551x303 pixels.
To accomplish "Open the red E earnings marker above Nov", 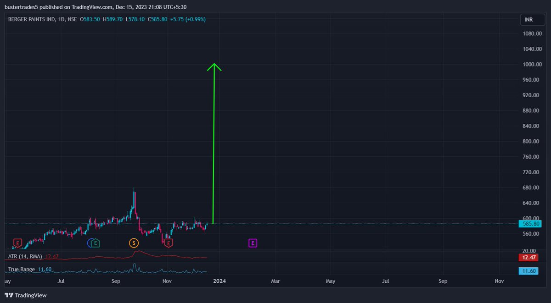I will pyautogui.click(x=169, y=243).
